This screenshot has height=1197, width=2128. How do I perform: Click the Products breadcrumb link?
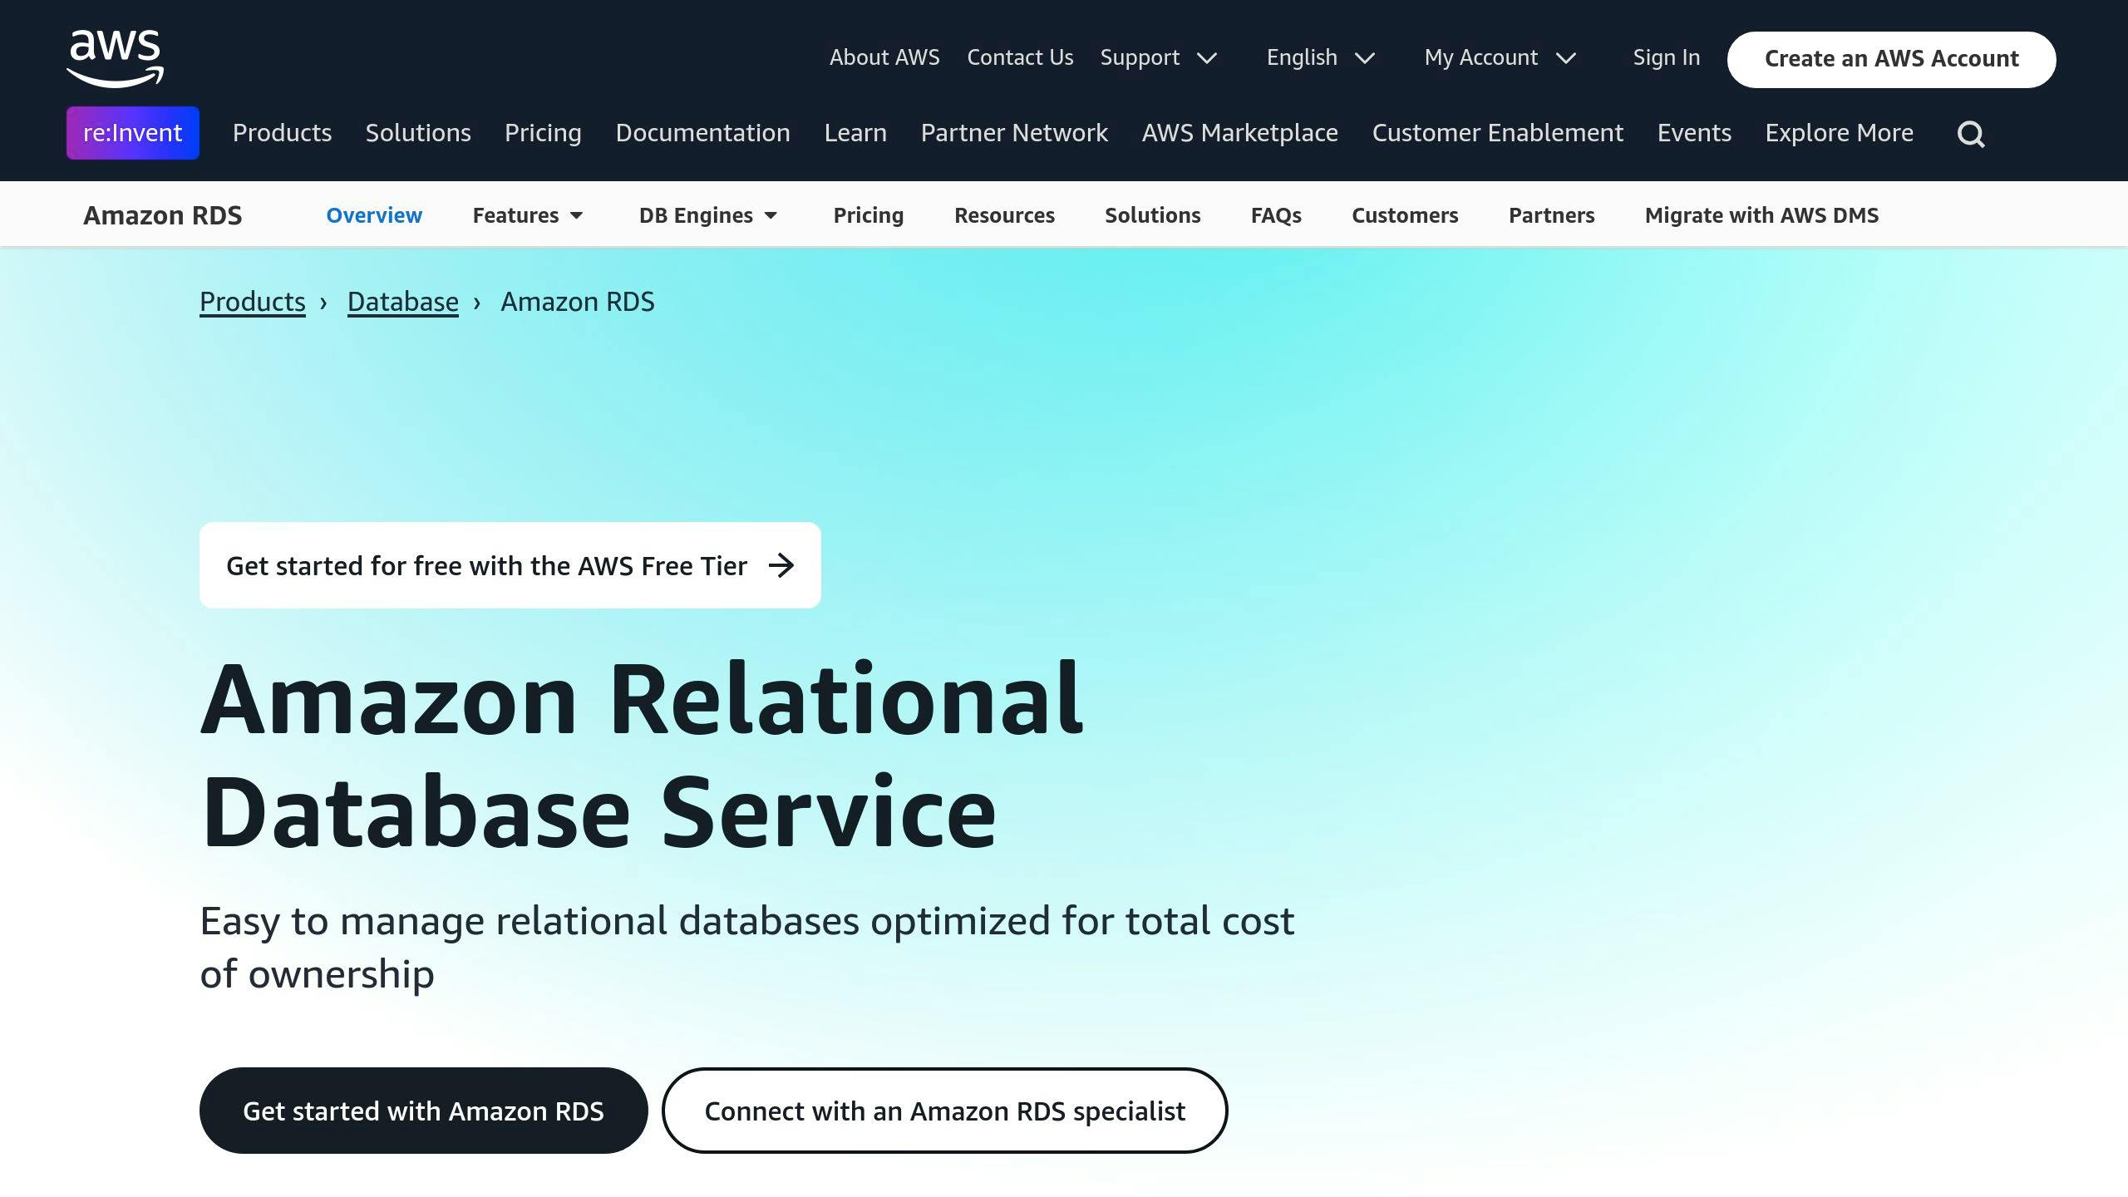click(253, 302)
